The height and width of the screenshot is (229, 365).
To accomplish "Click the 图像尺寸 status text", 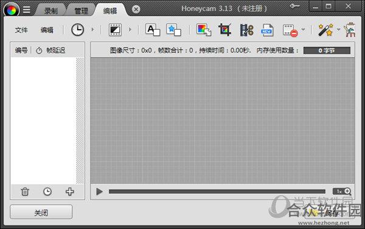I will pyautogui.click(x=131, y=50).
